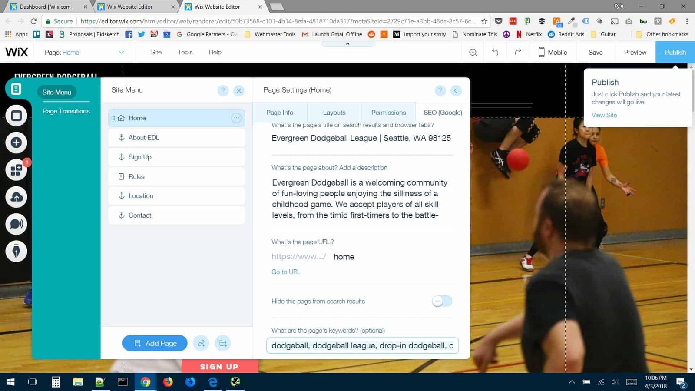Click the zoom out magnifier icon
The height and width of the screenshot is (391, 695).
[473, 52]
